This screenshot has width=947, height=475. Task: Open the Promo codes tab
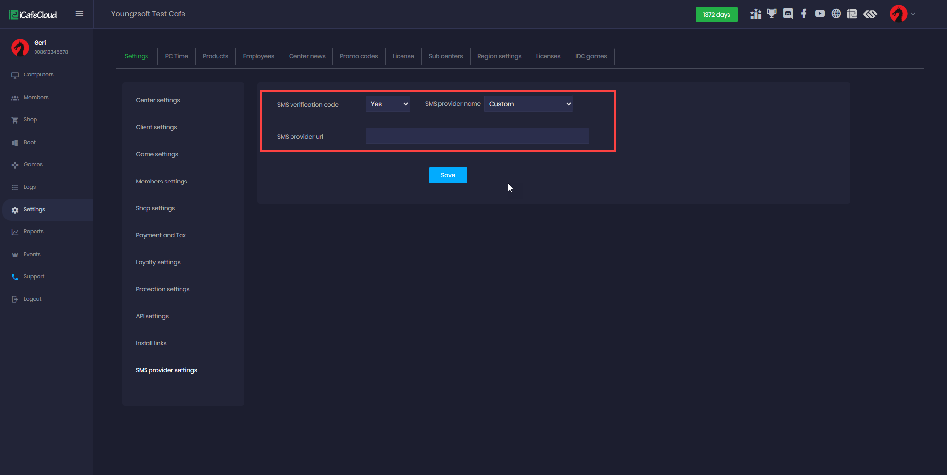[359, 56]
